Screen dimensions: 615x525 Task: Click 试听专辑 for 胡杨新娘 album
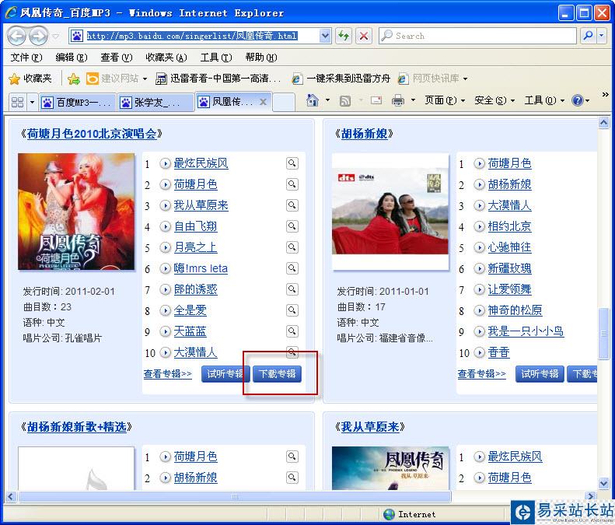pyautogui.click(x=540, y=374)
